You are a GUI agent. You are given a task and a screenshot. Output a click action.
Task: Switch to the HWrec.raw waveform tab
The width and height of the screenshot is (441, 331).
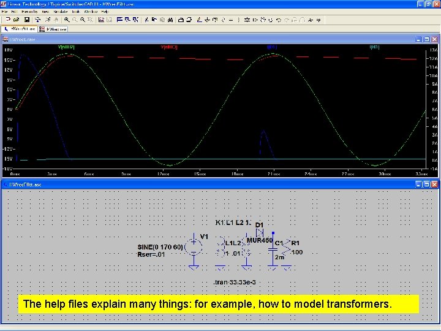pos(53,29)
